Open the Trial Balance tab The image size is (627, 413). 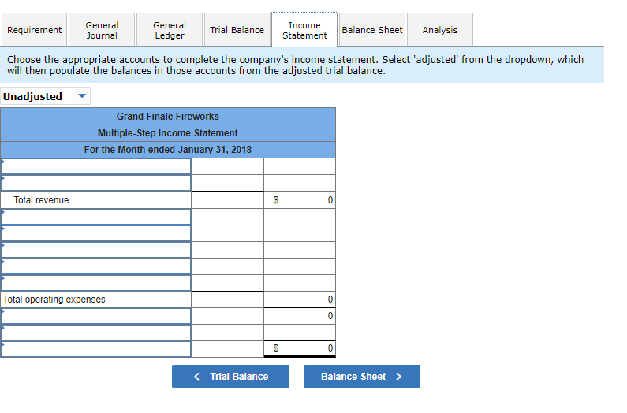[x=237, y=30]
